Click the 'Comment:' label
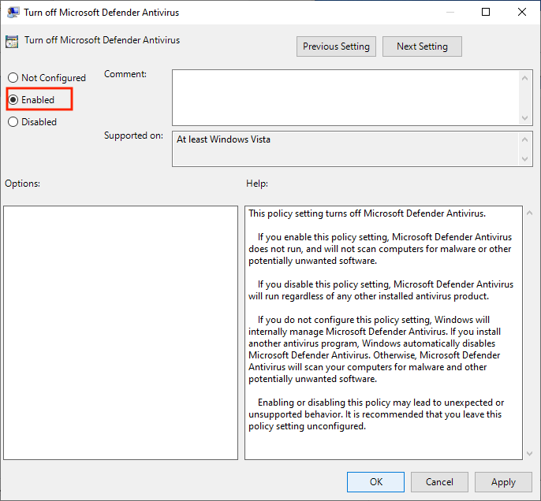 pyautogui.click(x=125, y=74)
